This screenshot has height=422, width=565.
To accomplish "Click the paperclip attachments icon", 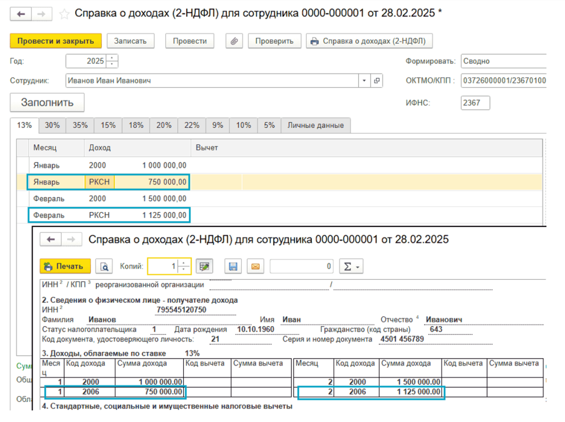I will pos(234,41).
